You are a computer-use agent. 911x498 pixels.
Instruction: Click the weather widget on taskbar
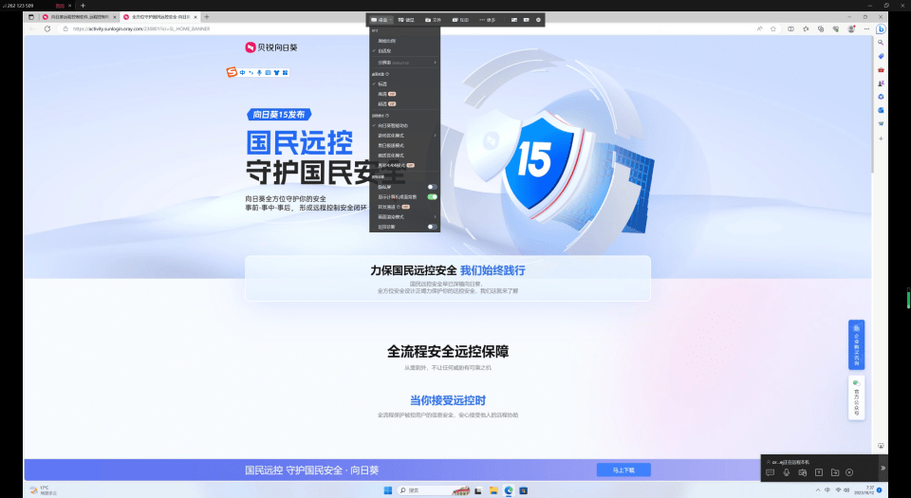coord(43,490)
